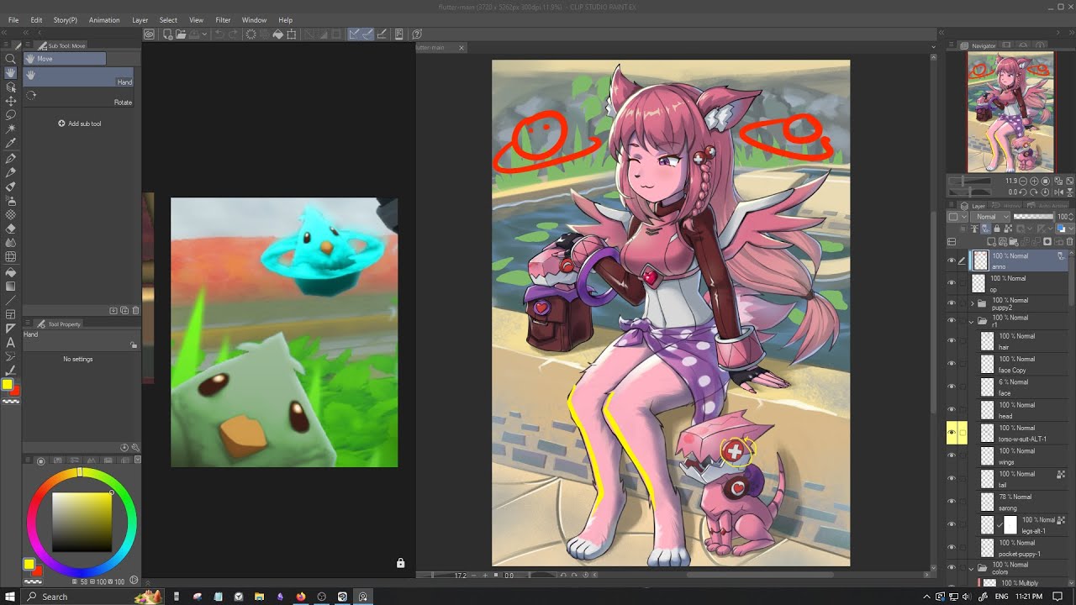Click the Undo arrow in command bar

point(219,34)
